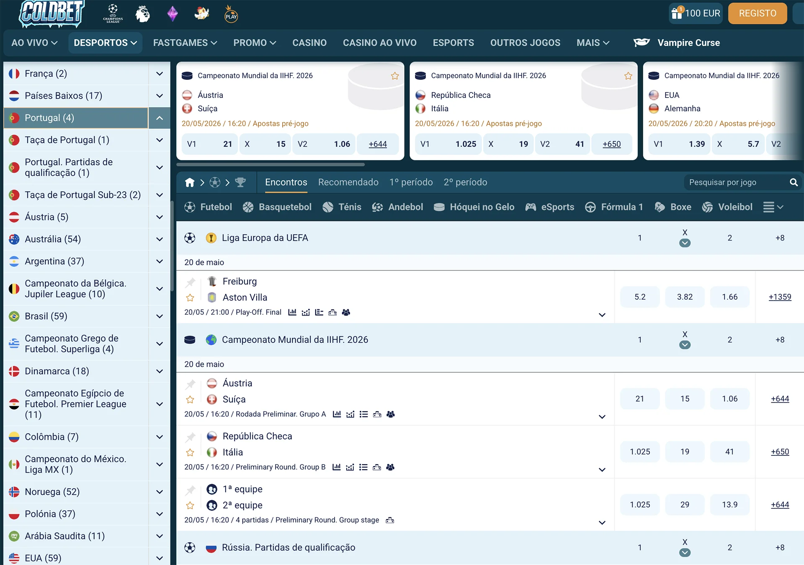Click the featured matches carousel scrollbar
This screenshot has height=565, width=804.
click(x=271, y=164)
